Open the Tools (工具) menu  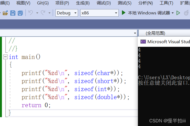[x=166, y=3]
